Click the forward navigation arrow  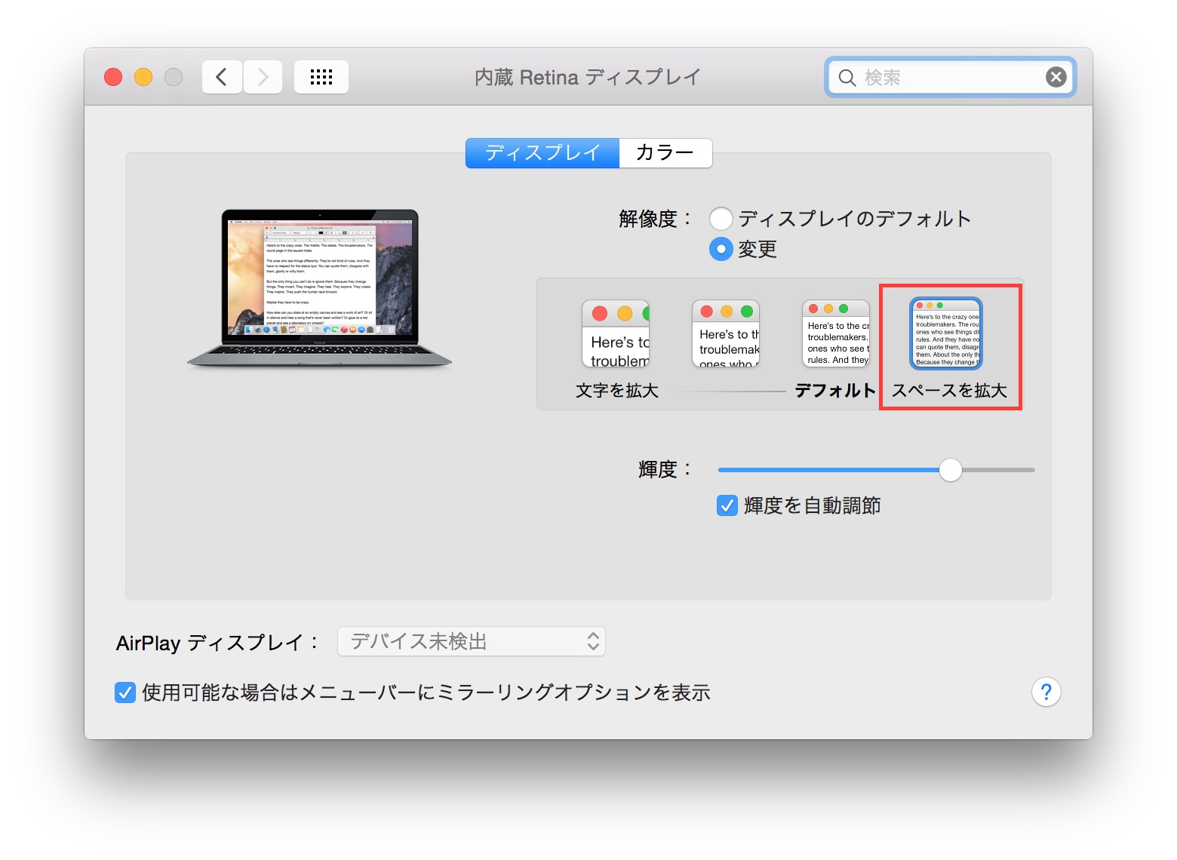[x=262, y=76]
